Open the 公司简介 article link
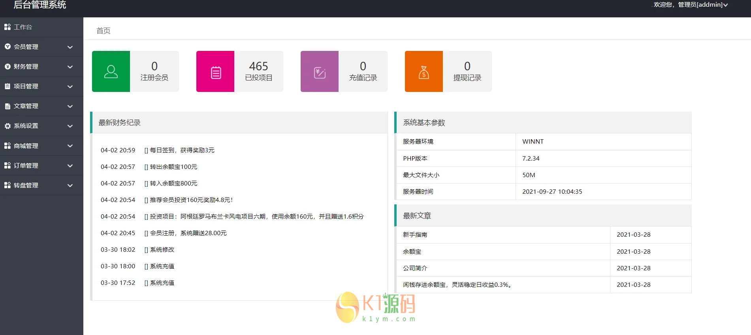 [415, 268]
